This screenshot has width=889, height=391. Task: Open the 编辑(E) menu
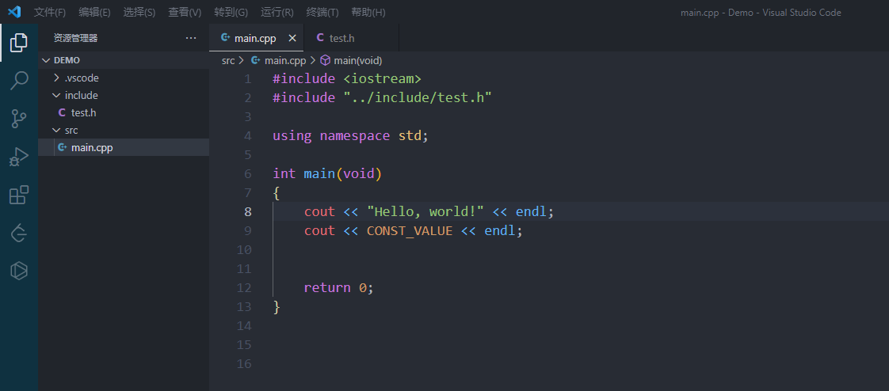coord(94,12)
